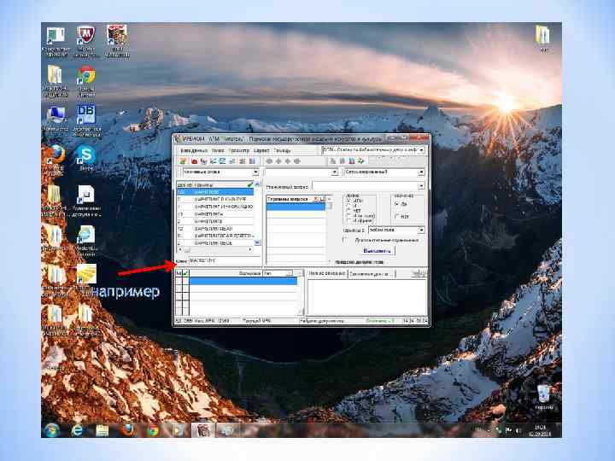Open File Explorer from the taskbar
Viewport: 615px width, 461px height.
(x=102, y=430)
